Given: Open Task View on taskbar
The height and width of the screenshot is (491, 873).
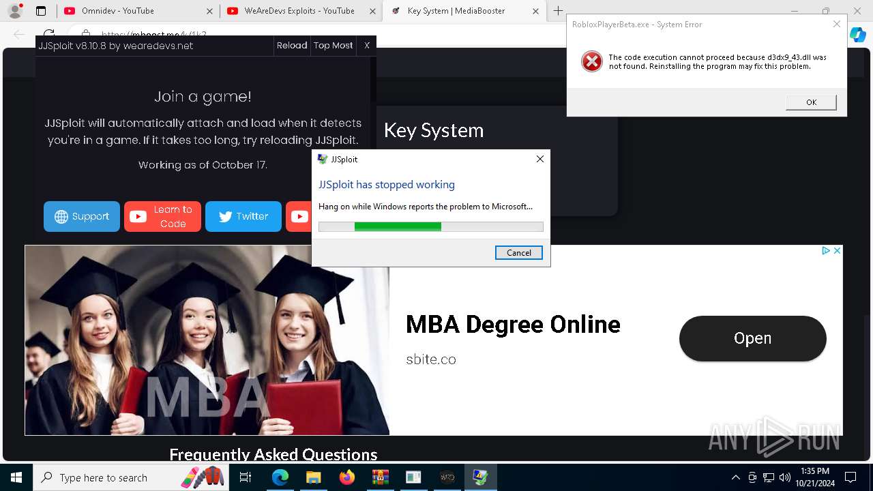Looking at the screenshot, I should [x=246, y=477].
